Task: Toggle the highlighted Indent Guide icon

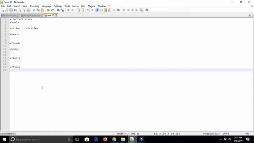Action: pyautogui.click(x=97, y=10)
